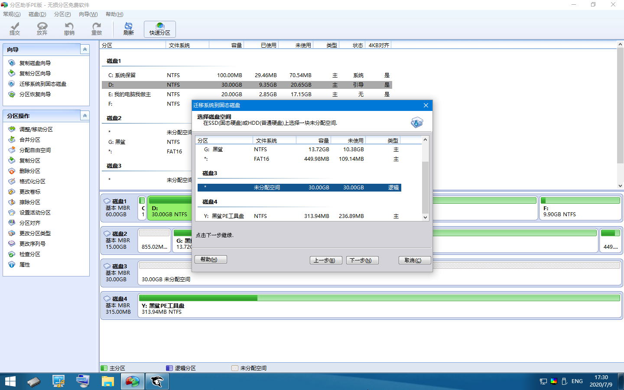Select 更改分区类型 operation
Screen dimensions: 624x390
point(35,234)
